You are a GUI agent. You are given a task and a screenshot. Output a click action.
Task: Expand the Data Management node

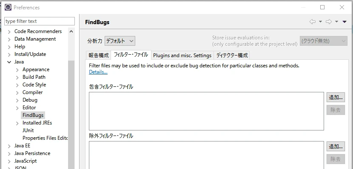9,39
